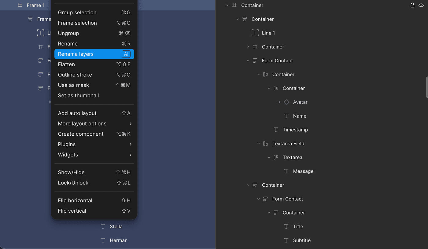Choose Set as thumbnail
This screenshot has width=428, height=249.
pyautogui.click(x=94, y=96)
